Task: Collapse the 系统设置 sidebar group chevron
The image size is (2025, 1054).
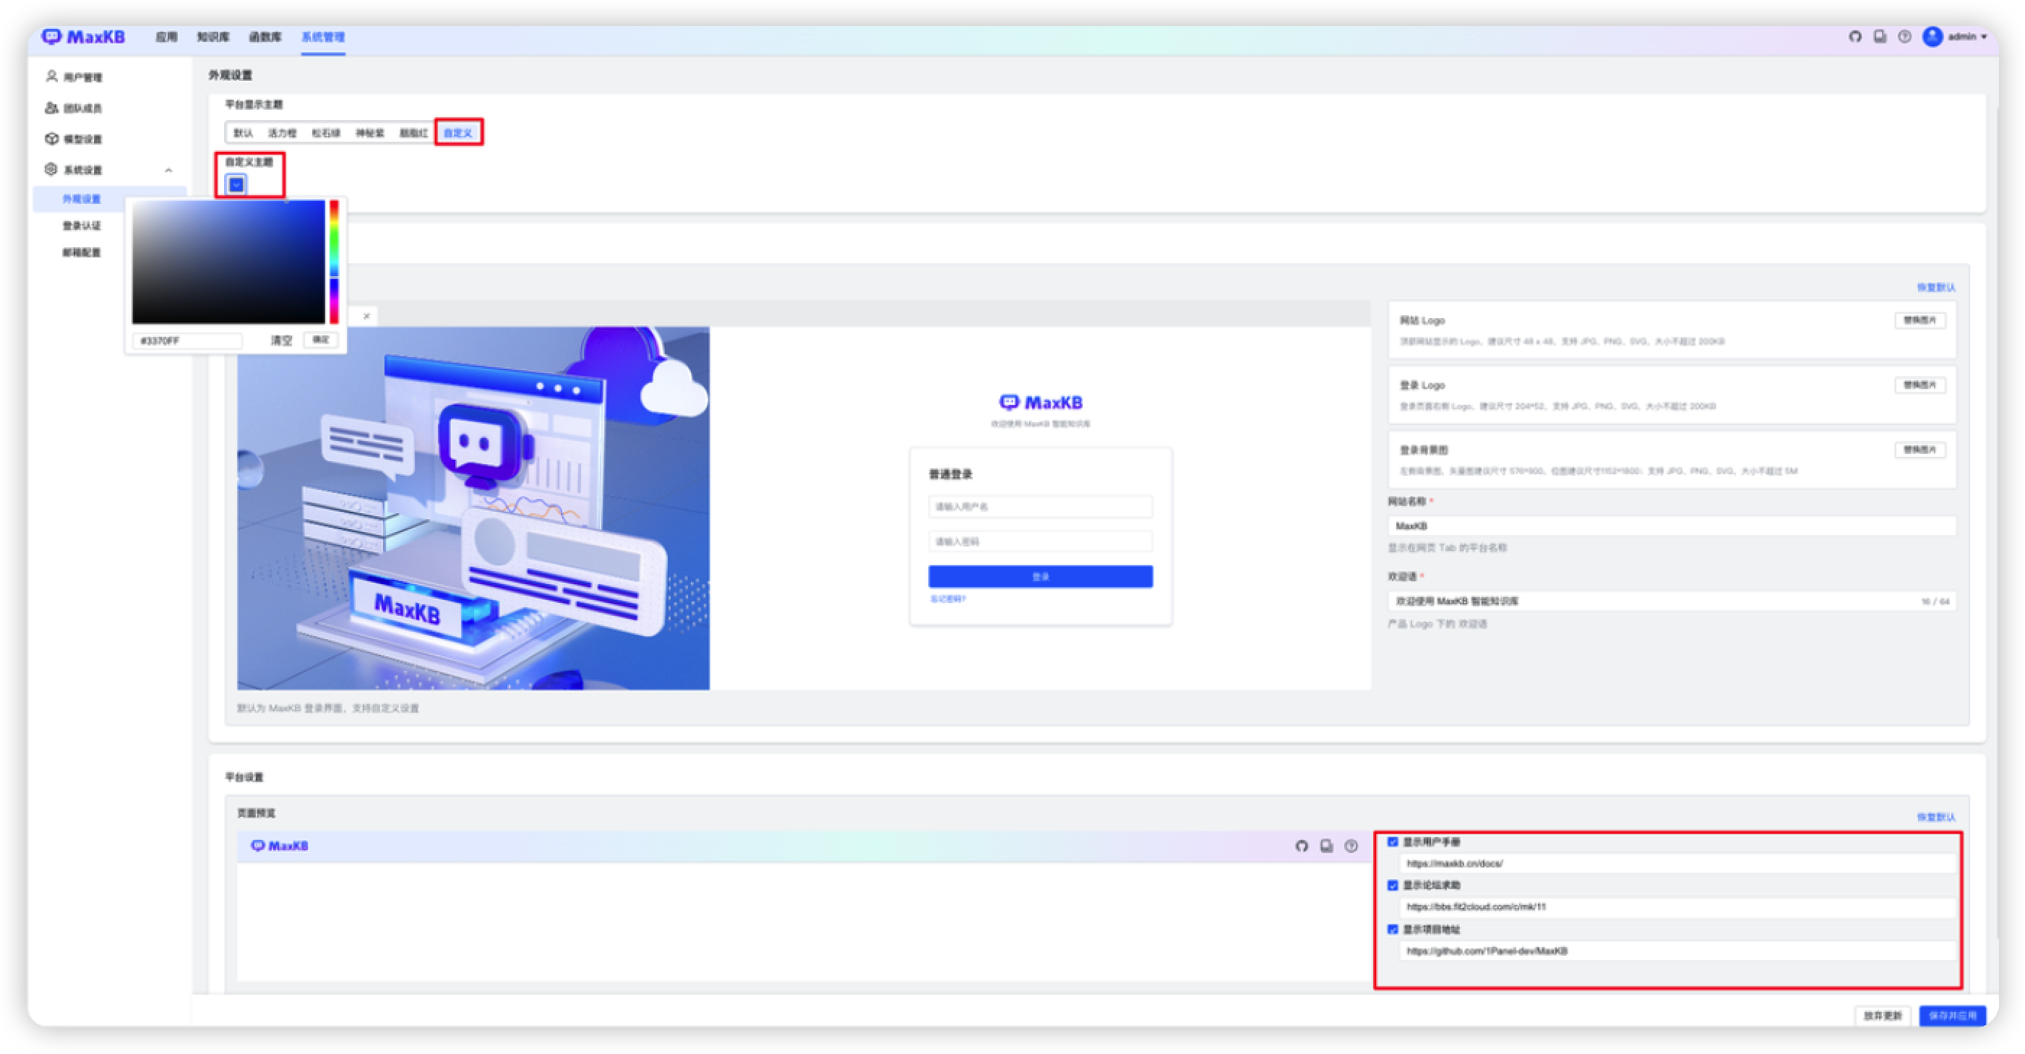Action: point(168,170)
